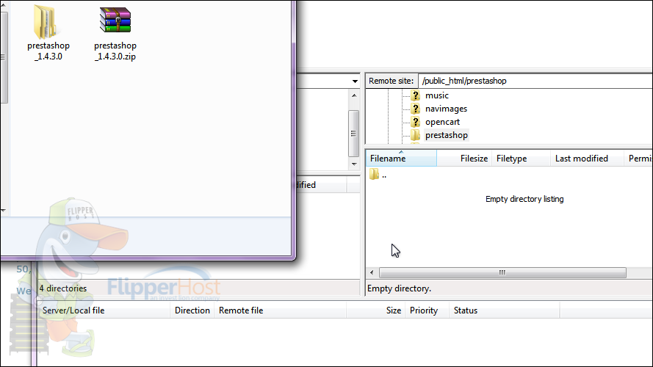Click the Direction queue column header

tap(192, 310)
